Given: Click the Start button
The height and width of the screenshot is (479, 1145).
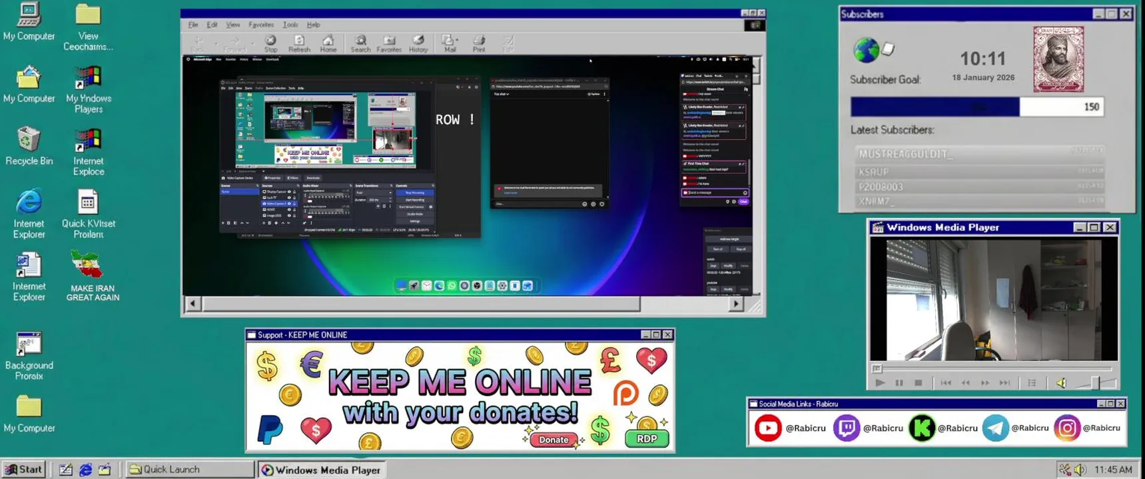Looking at the screenshot, I should [x=24, y=469].
